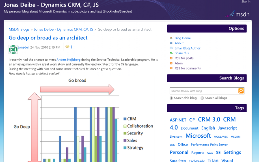The height and width of the screenshot is (162, 259).
Task: Click the post date 24 Nov 2010
Action: pos(45,47)
